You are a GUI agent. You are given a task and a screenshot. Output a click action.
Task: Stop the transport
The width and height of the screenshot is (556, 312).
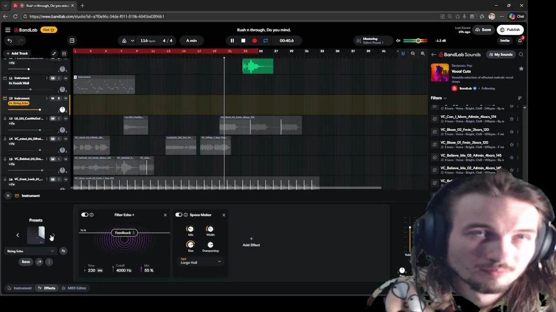243,41
